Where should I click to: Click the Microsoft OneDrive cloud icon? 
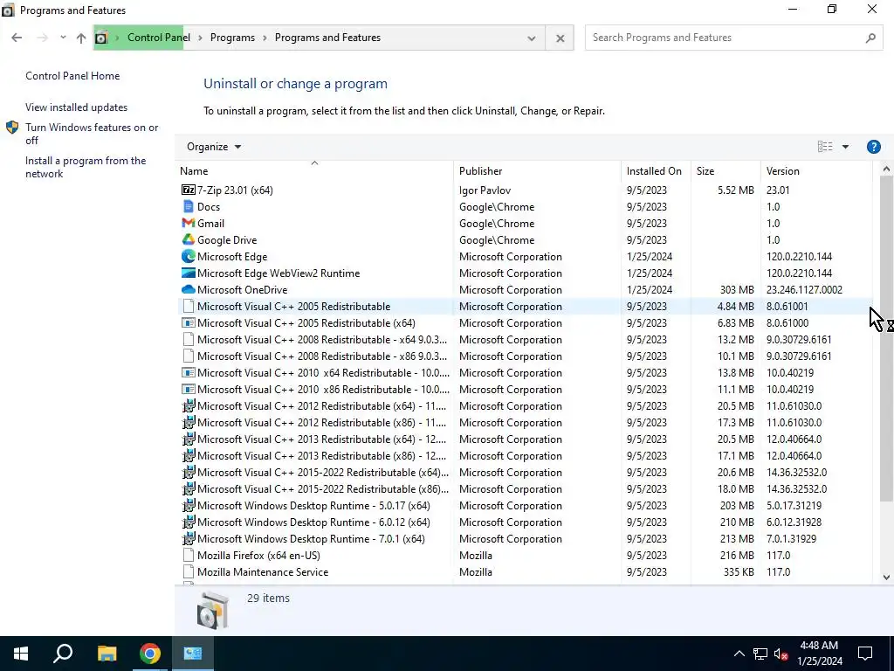[189, 289]
